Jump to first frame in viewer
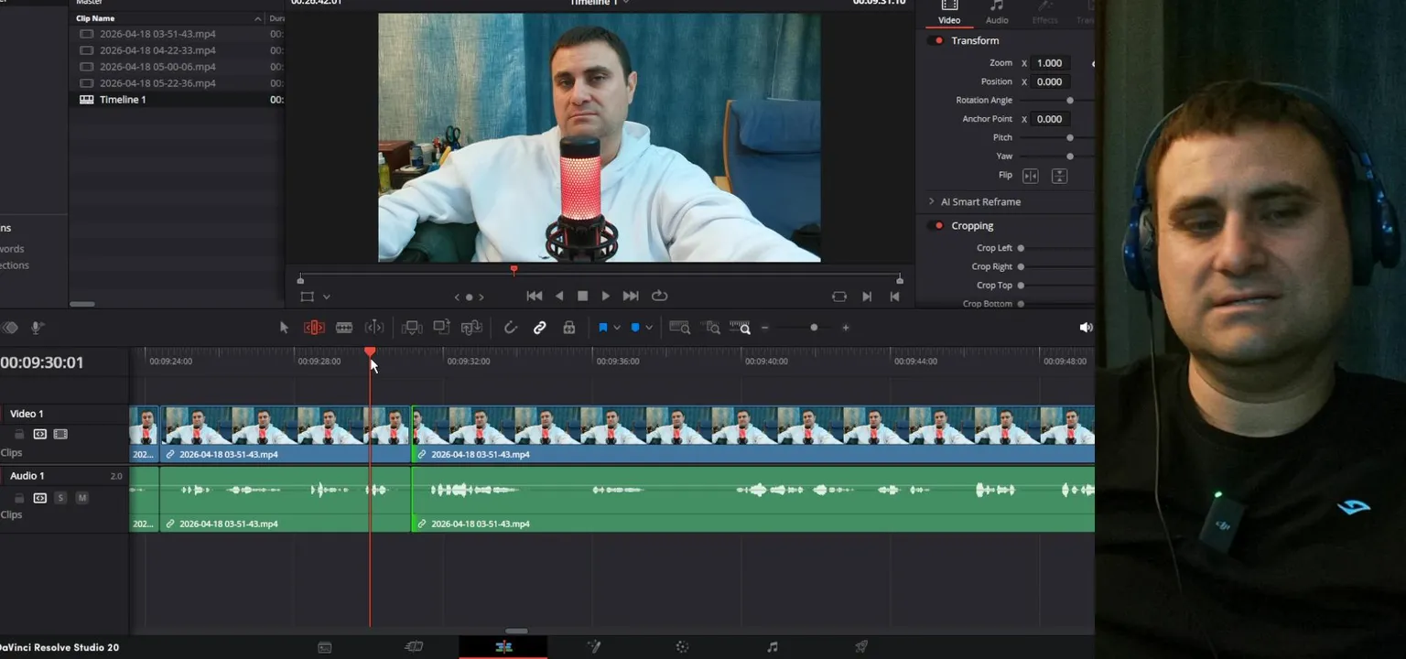Viewport: 1406px width, 659px height. pyautogui.click(x=535, y=296)
